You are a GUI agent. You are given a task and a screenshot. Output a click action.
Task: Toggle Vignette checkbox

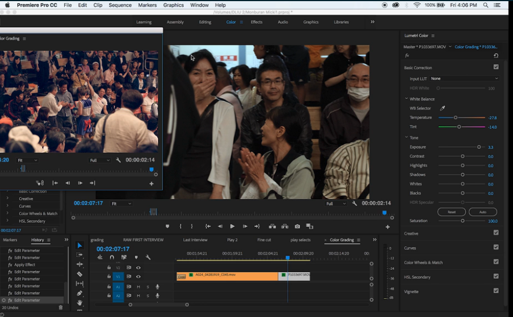(496, 290)
